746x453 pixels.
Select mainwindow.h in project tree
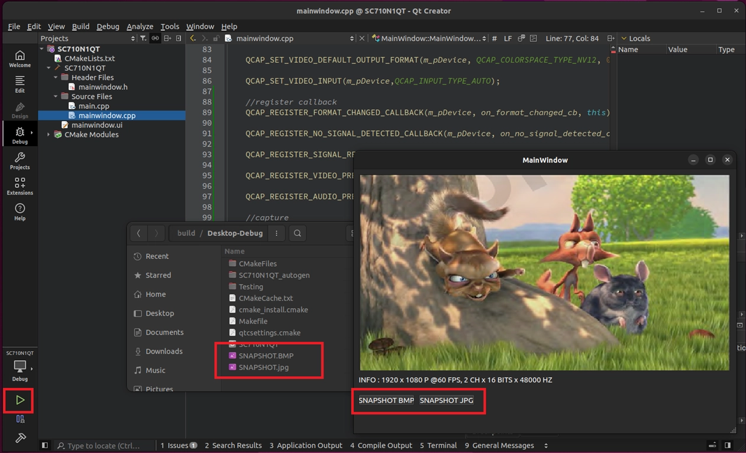click(103, 87)
